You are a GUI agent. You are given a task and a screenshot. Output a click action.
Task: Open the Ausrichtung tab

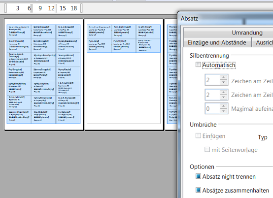coord(262,42)
